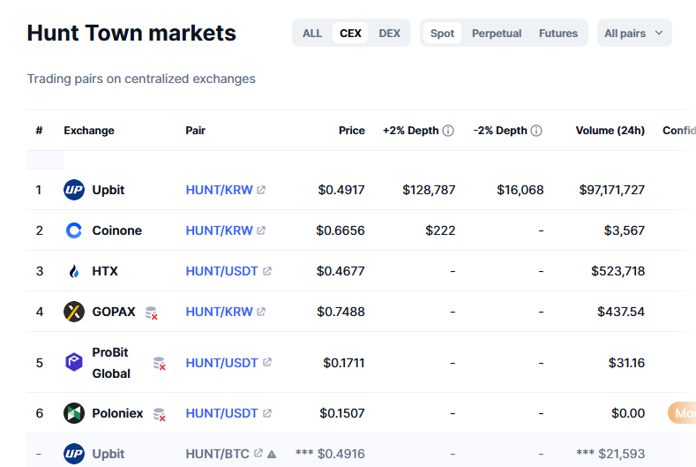
Task: Switch to the ALL markets tab
Action: [312, 34]
